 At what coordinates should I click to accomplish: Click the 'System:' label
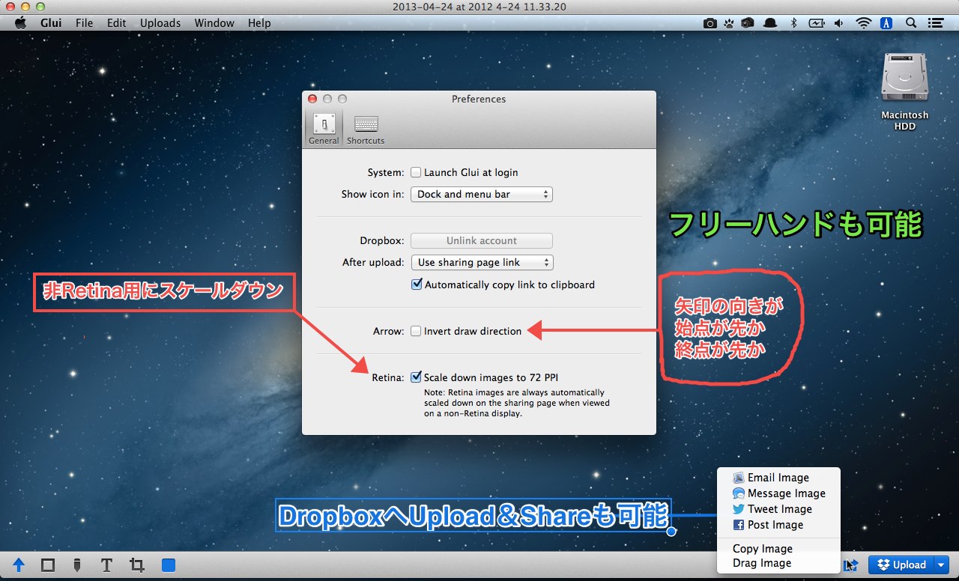click(386, 172)
